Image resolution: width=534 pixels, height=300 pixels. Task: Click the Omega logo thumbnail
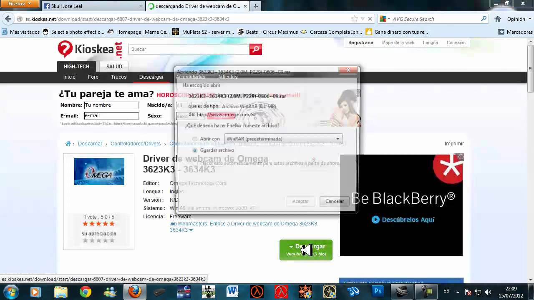pos(99,171)
